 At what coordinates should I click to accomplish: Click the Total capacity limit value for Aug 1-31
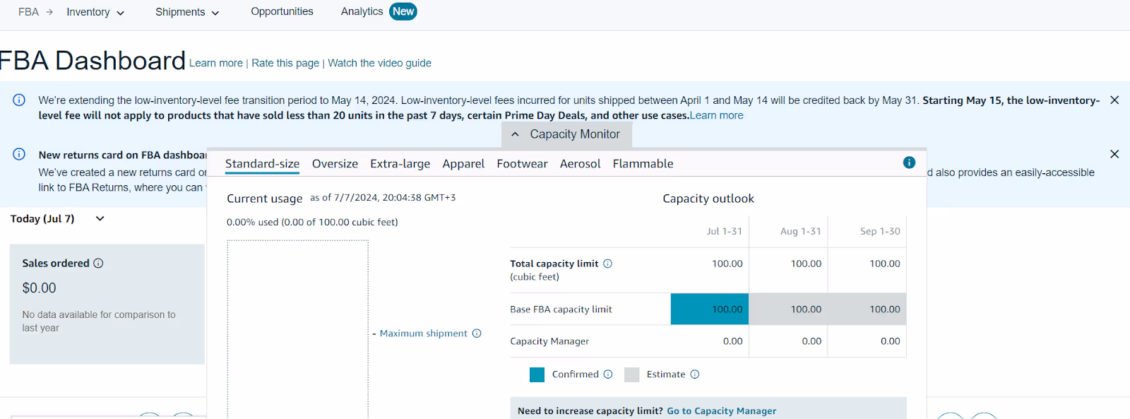806,264
